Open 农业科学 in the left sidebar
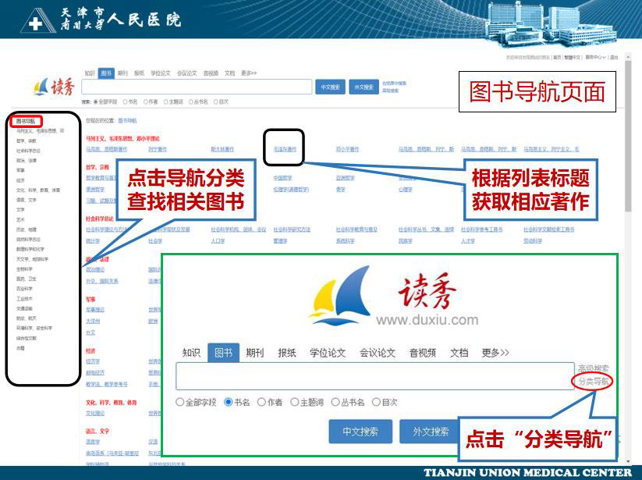 coord(24,289)
